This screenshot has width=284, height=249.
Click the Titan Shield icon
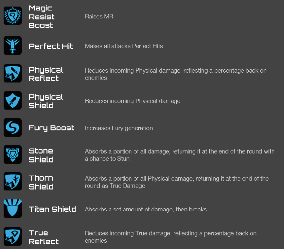12,209
